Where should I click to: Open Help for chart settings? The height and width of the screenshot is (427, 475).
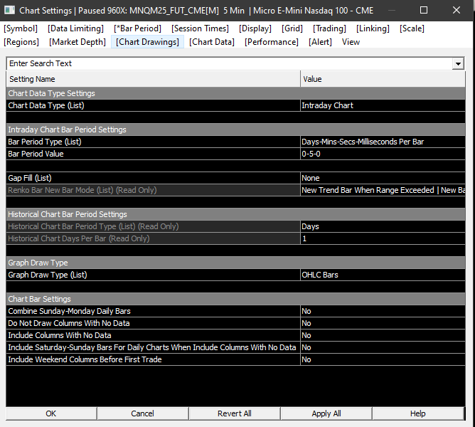pos(418,413)
